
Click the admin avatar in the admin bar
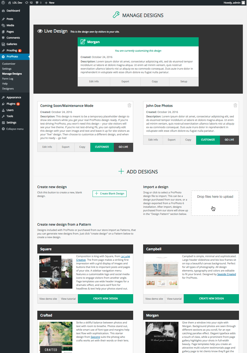click(243, 2)
